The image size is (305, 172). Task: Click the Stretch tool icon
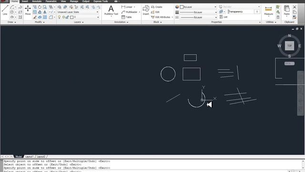click(x=45, y=7)
